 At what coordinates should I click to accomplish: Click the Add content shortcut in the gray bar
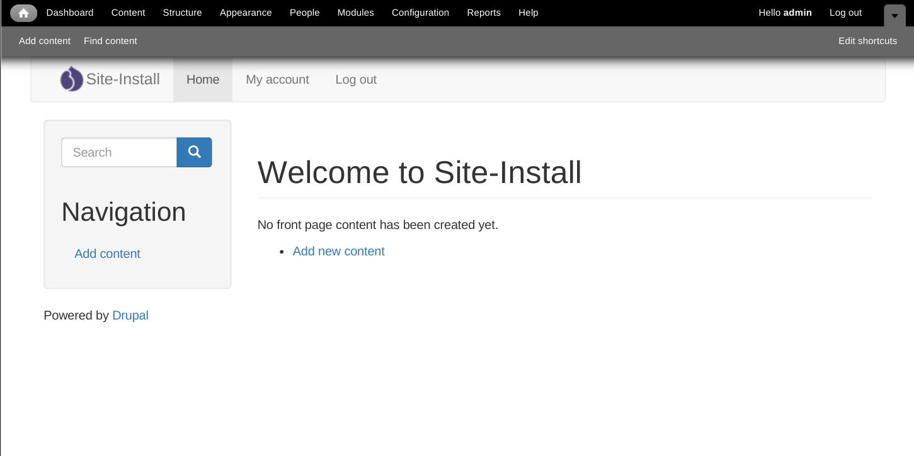(x=45, y=40)
